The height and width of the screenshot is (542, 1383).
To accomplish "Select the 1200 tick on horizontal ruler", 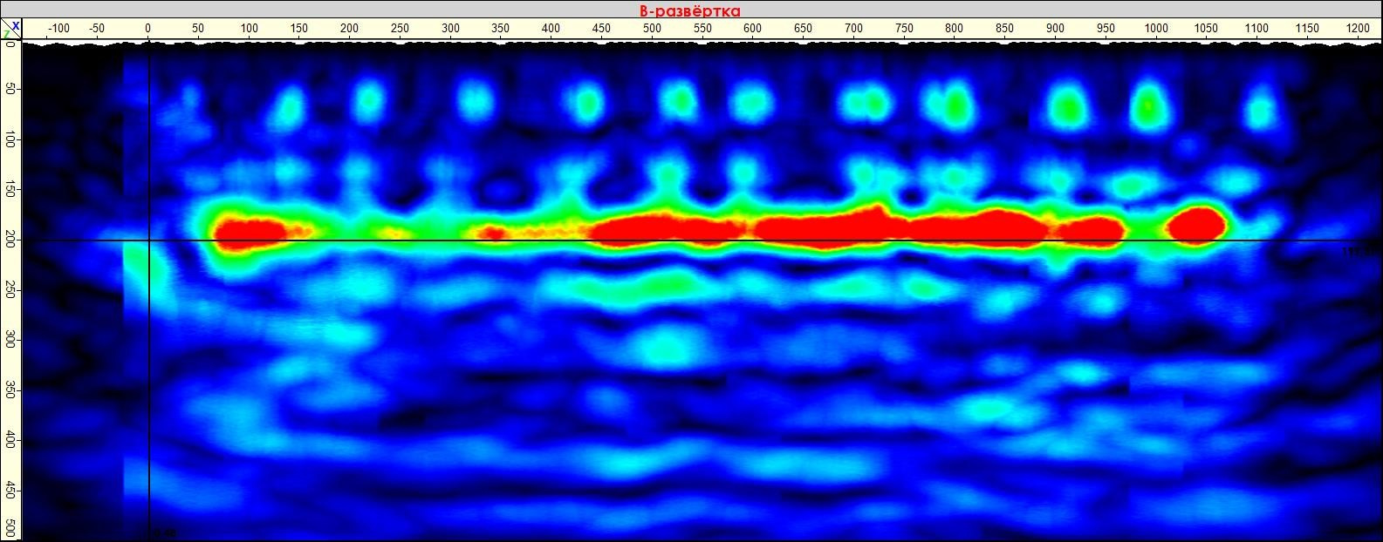I will (1358, 29).
